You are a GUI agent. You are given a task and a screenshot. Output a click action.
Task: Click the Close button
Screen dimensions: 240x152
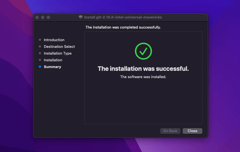point(192,131)
